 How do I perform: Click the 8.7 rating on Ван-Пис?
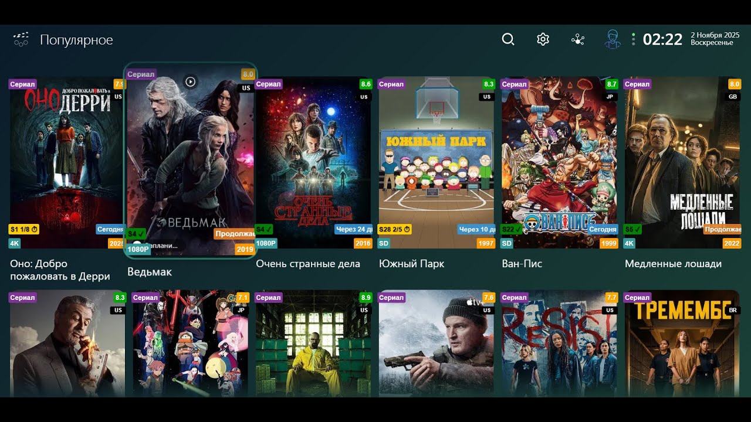611,84
